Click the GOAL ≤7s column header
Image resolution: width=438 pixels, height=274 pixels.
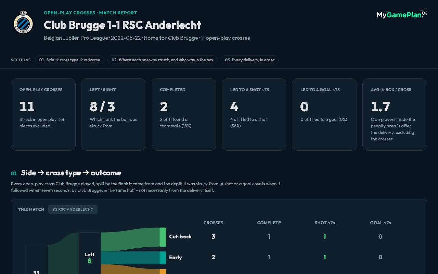click(x=381, y=223)
